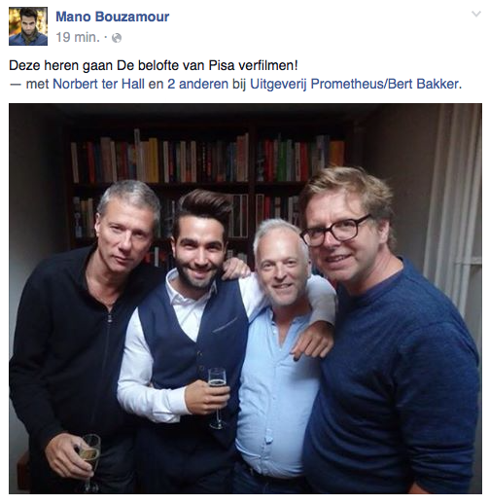The image size is (489, 503).
Task: Open Mano Bouzamour's profile picture thumbnail
Action: (28, 26)
